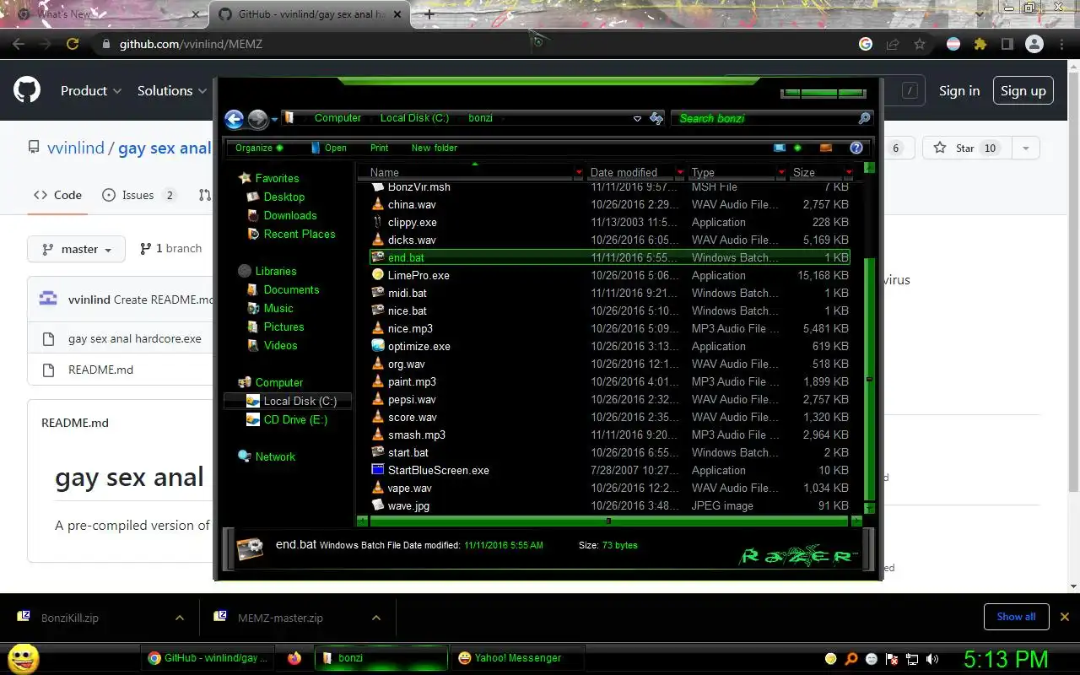
Task: Toggle the preview pane icon in Explorer
Action: [x=826, y=148]
